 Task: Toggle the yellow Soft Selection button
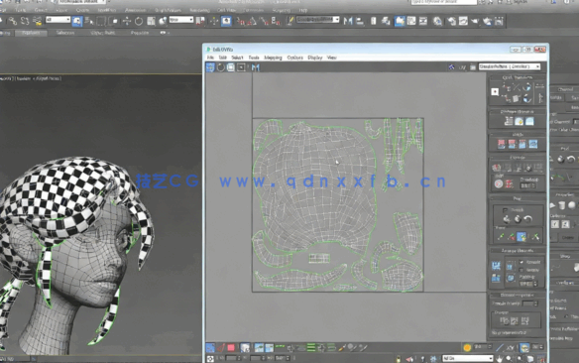click(x=467, y=347)
